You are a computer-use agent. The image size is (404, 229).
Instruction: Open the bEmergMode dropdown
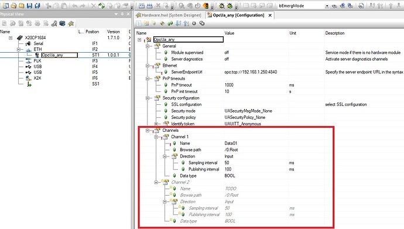(327, 6)
